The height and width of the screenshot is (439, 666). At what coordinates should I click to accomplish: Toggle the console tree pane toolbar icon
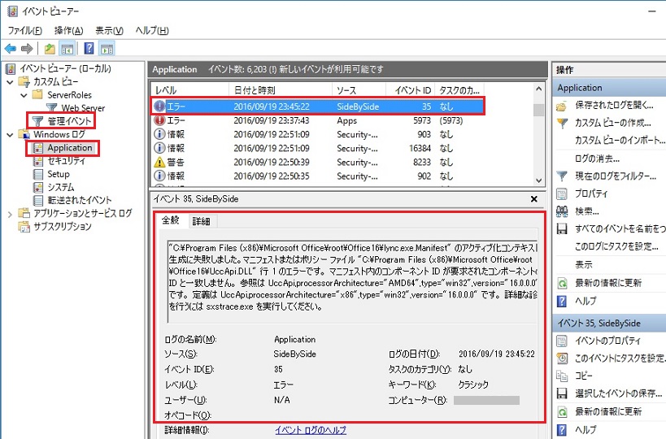coord(67,49)
